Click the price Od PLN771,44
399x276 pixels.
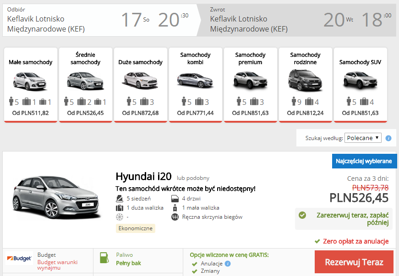click(196, 113)
